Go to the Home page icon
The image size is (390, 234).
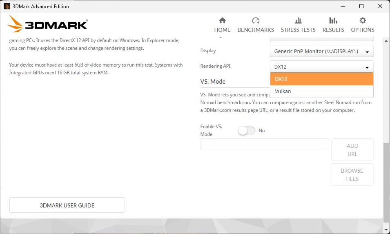click(x=222, y=20)
